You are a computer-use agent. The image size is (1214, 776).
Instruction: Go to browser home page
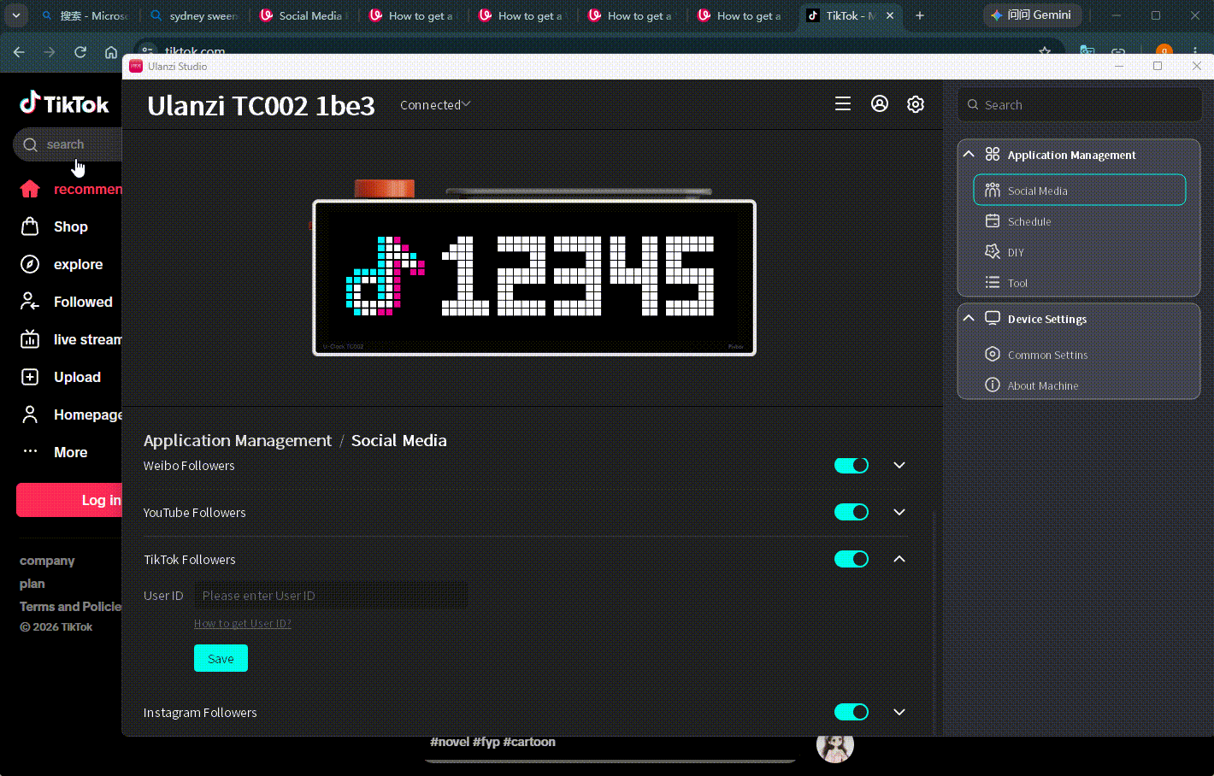point(111,52)
